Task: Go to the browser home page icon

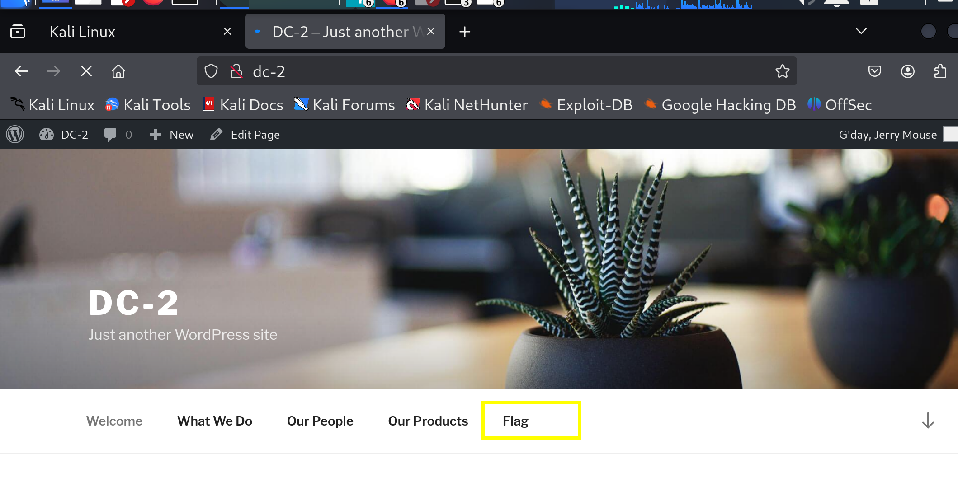Action: coord(118,71)
